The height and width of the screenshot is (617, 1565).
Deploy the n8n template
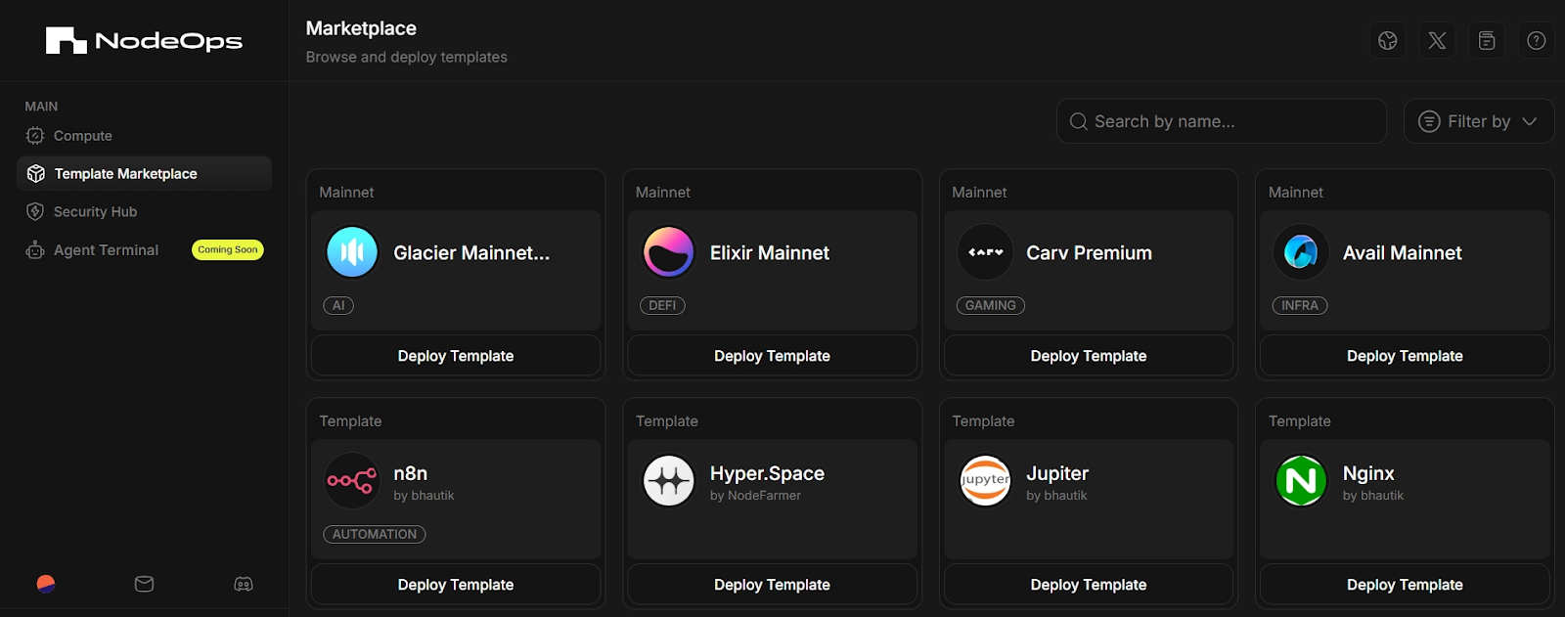click(456, 585)
